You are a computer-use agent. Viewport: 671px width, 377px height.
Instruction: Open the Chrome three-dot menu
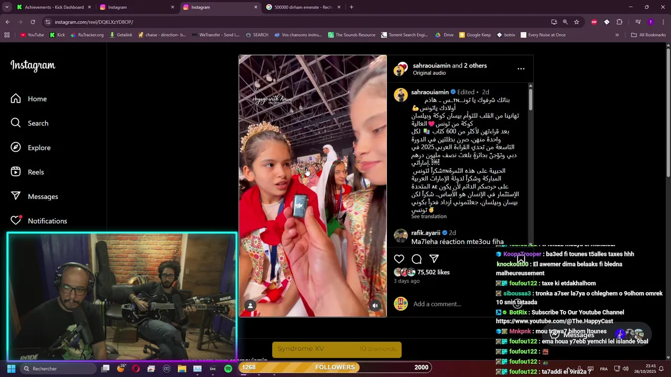663,22
